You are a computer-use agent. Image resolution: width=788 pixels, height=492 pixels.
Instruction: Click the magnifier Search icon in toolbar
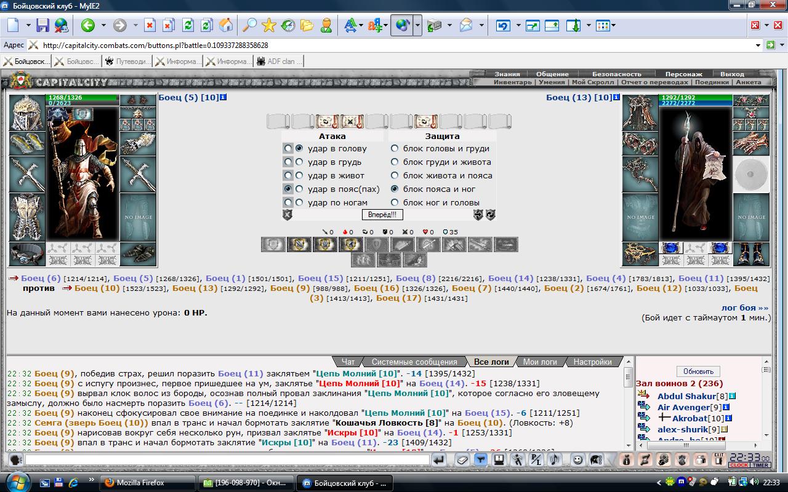coord(249,25)
